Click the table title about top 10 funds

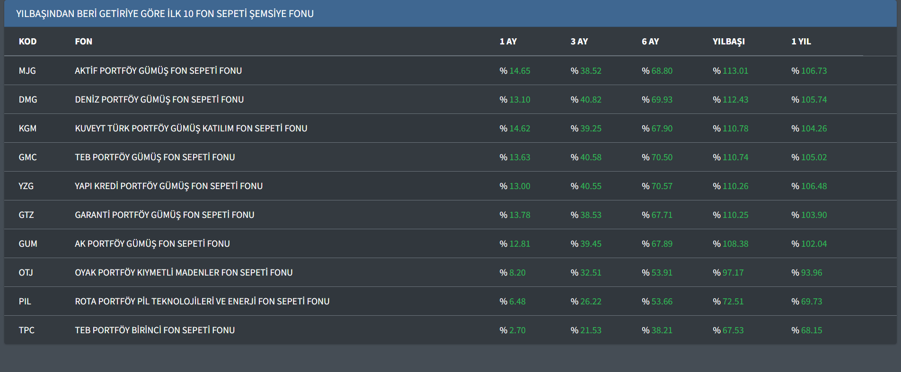[165, 14]
